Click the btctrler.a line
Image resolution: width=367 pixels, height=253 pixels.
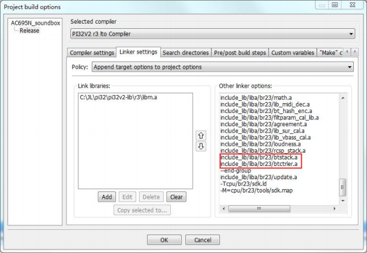point(259,164)
